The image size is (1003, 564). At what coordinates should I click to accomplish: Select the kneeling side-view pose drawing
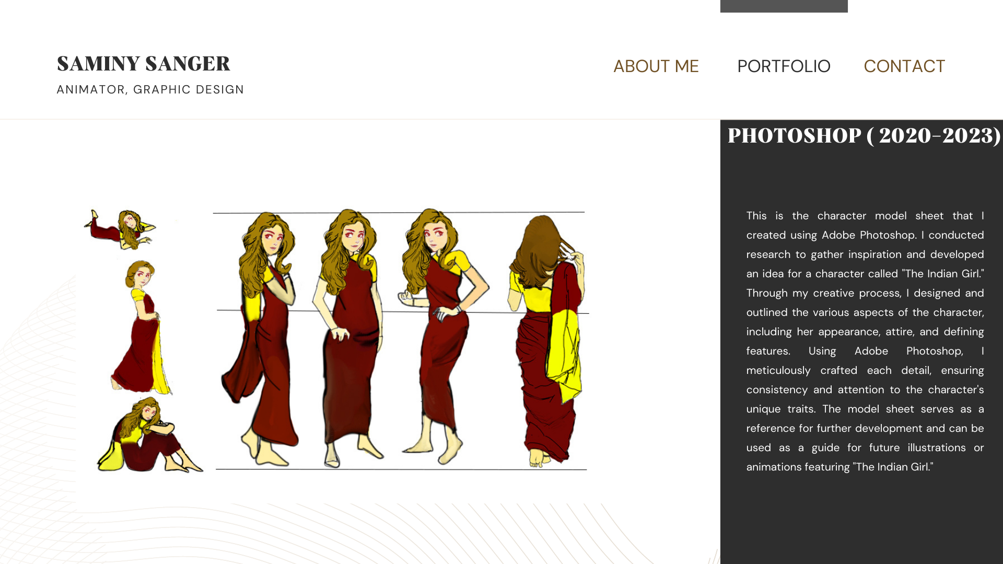141,327
